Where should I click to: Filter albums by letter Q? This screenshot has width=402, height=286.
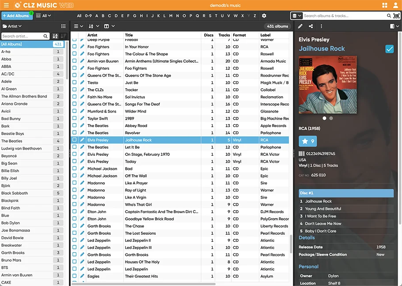pos(197,15)
